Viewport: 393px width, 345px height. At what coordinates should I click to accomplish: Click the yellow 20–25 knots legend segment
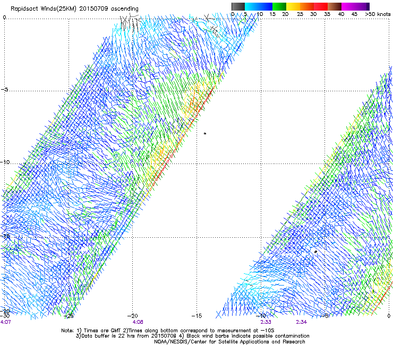click(293, 6)
